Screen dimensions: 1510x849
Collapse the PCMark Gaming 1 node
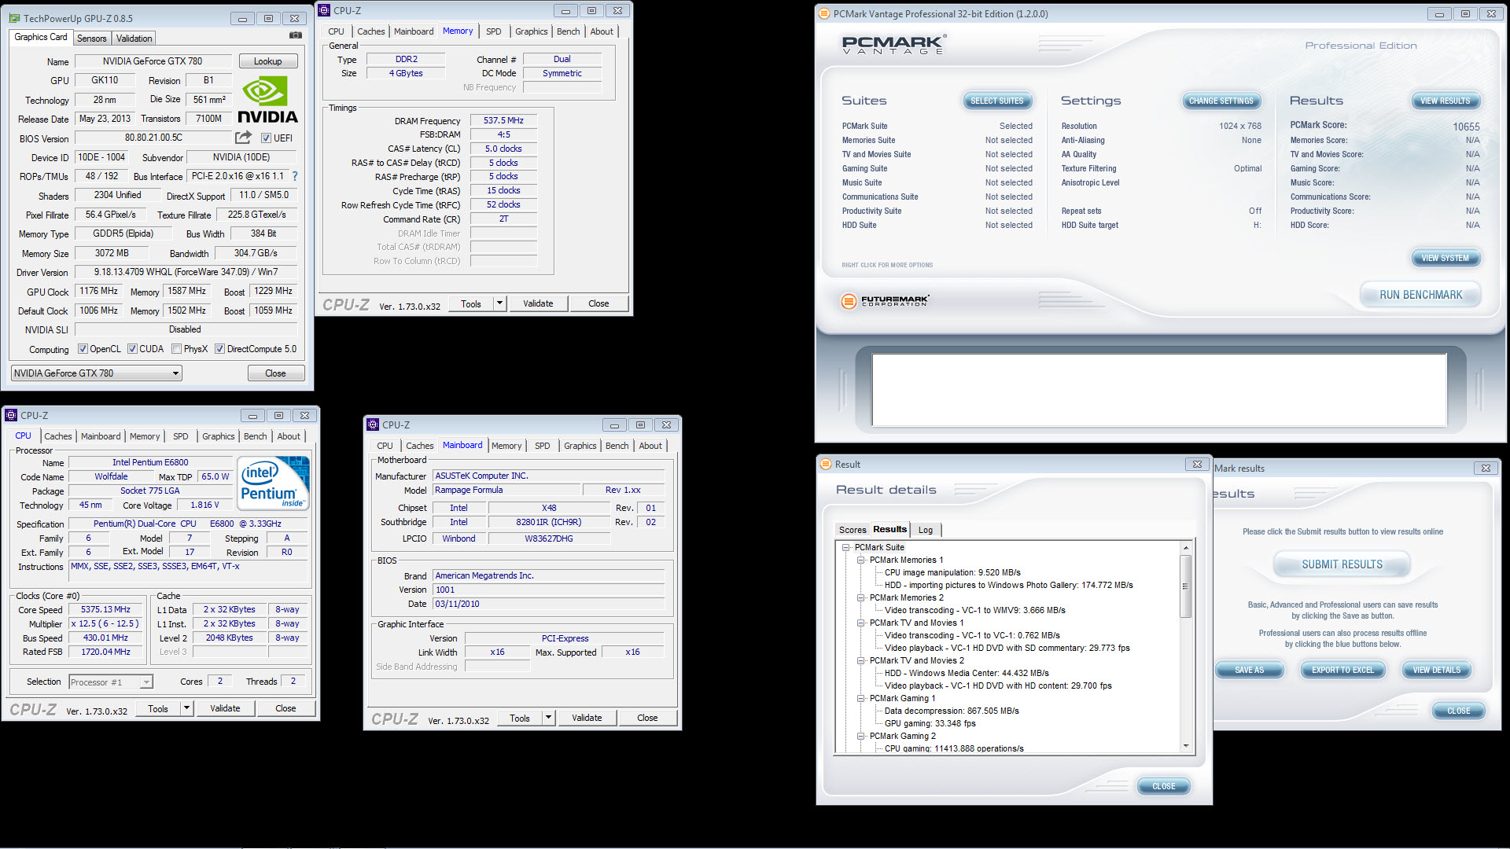coord(861,698)
